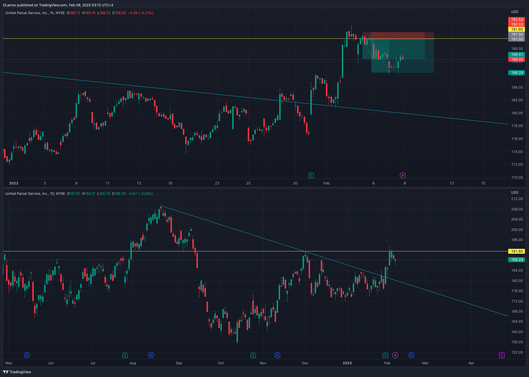Image resolution: width=529 pixels, height=377 pixels.
Task: Click the L185.79 low value in daily header
Action: coord(104,194)
